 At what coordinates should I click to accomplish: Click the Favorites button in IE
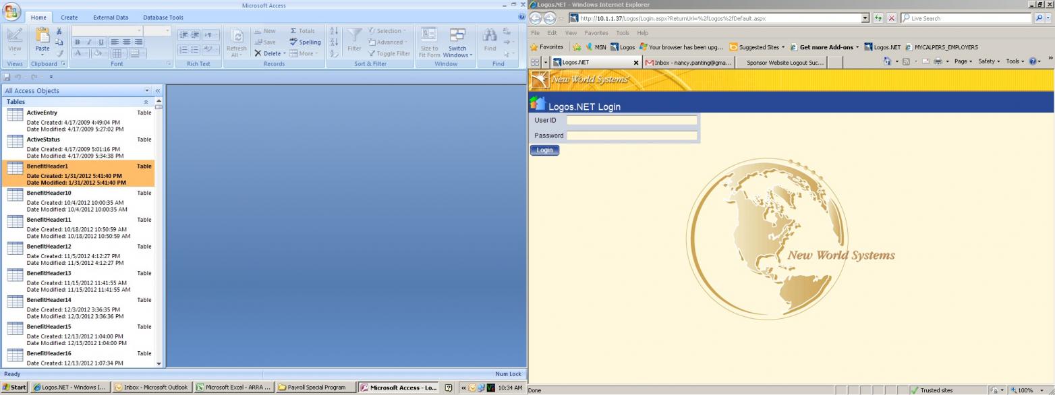click(547, 47)
